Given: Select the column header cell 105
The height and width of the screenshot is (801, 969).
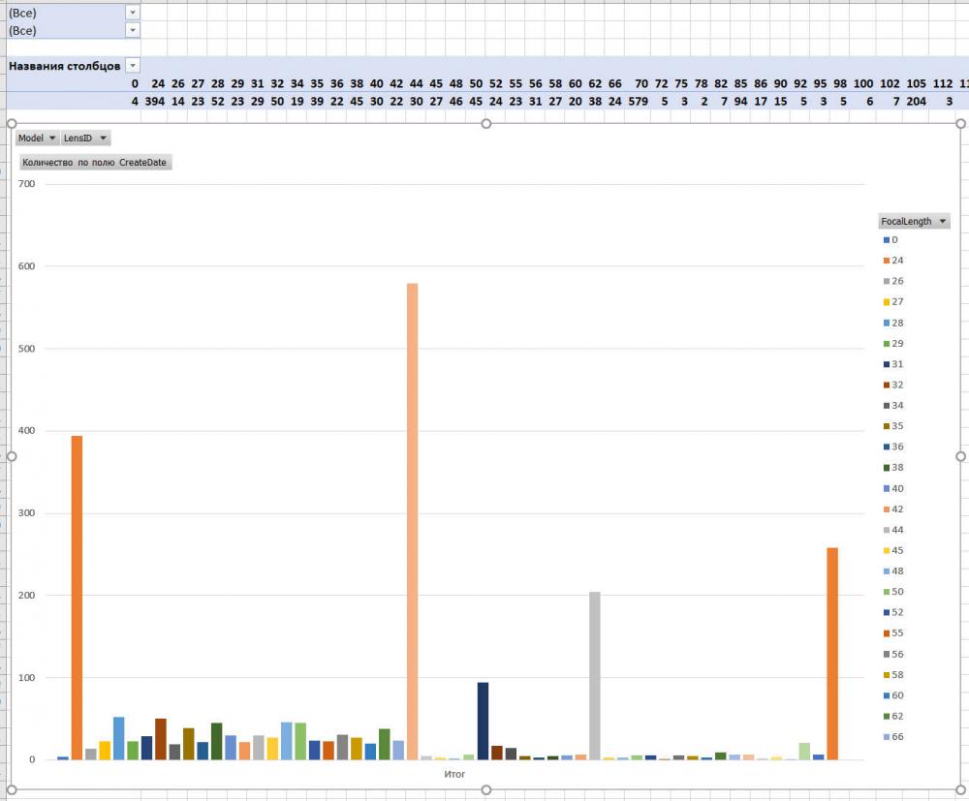Looking at the screenshot, I should pyautogui.click(x=916, y=83).
